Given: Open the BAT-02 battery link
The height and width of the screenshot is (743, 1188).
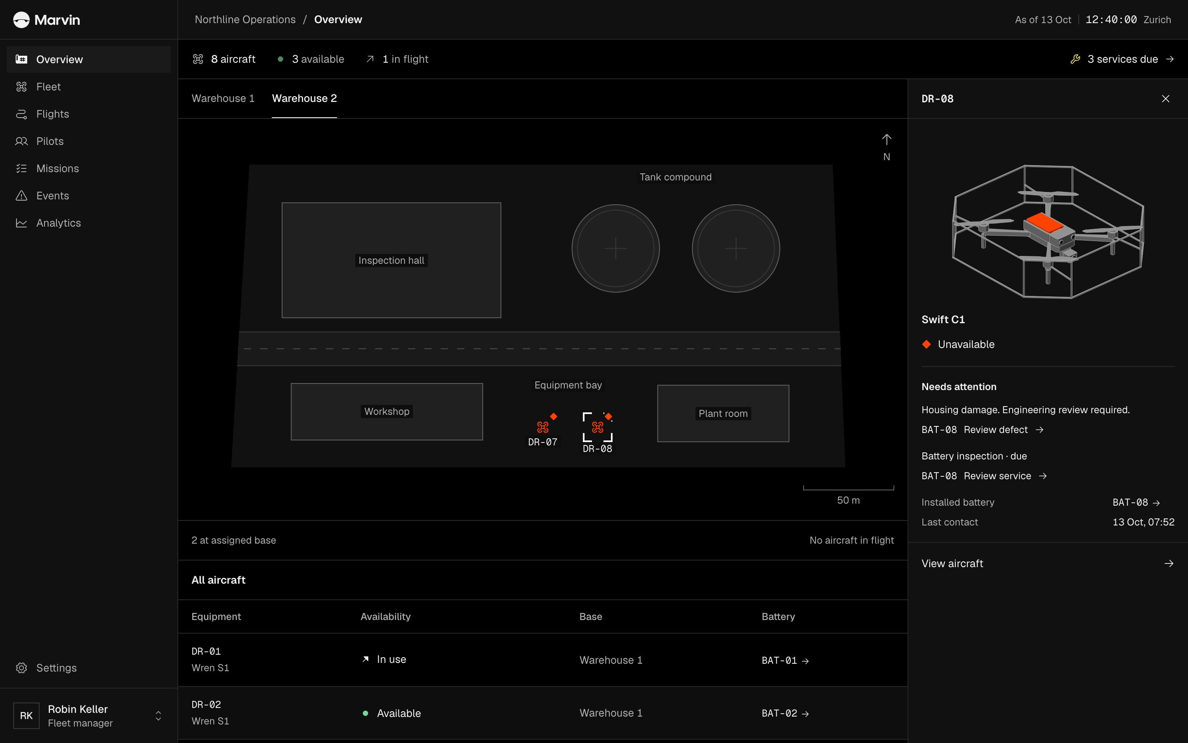Looking at the screenshot, I should [785, 714].
